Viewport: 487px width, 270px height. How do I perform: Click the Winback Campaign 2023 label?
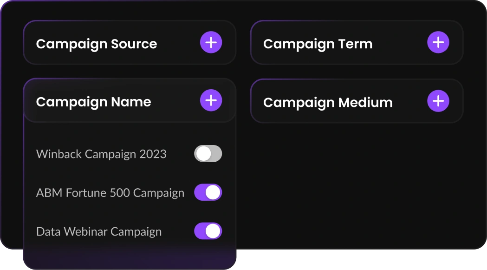point(101,154)
